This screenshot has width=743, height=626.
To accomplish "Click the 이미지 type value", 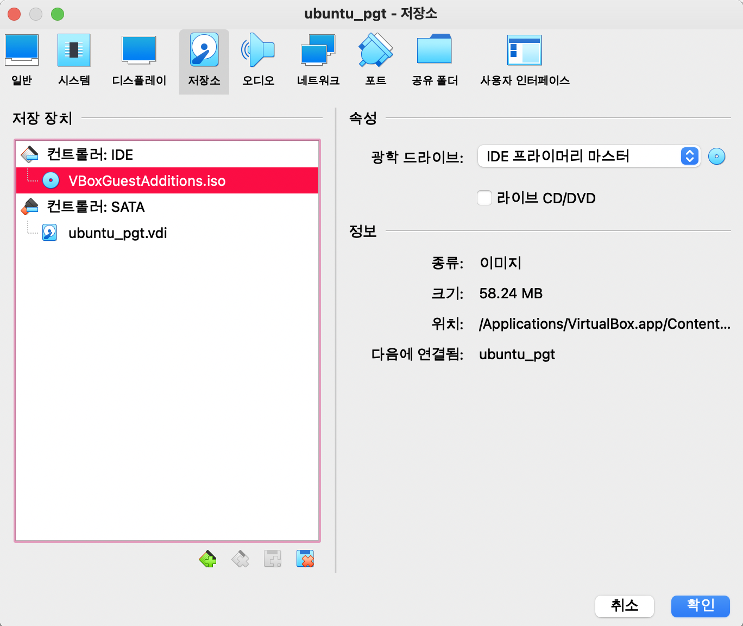I will tap(500, 263).
